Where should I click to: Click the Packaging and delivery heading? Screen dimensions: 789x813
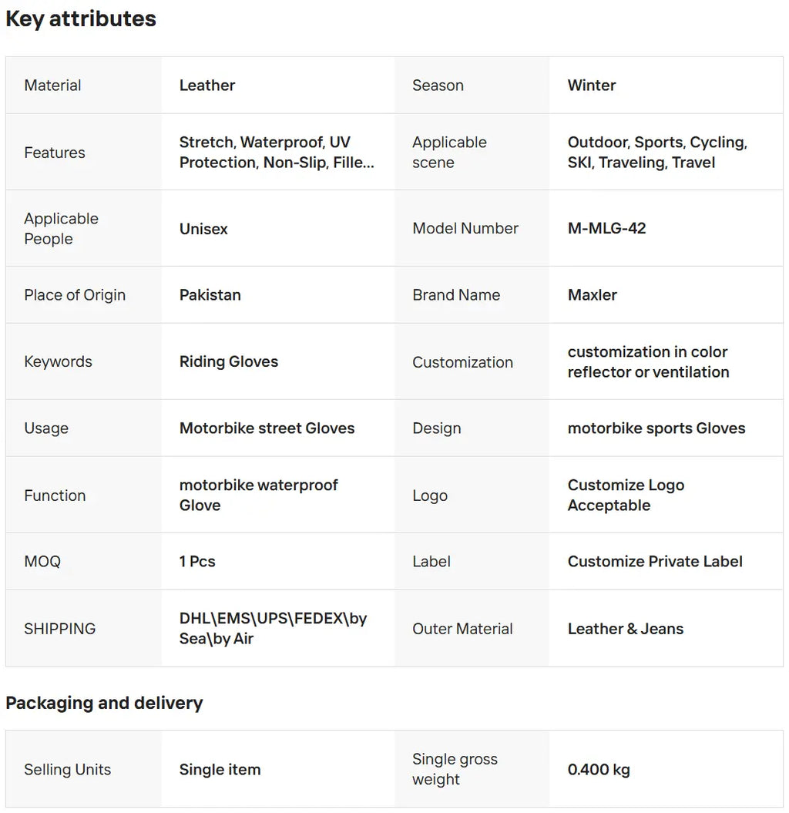point(104,703)
